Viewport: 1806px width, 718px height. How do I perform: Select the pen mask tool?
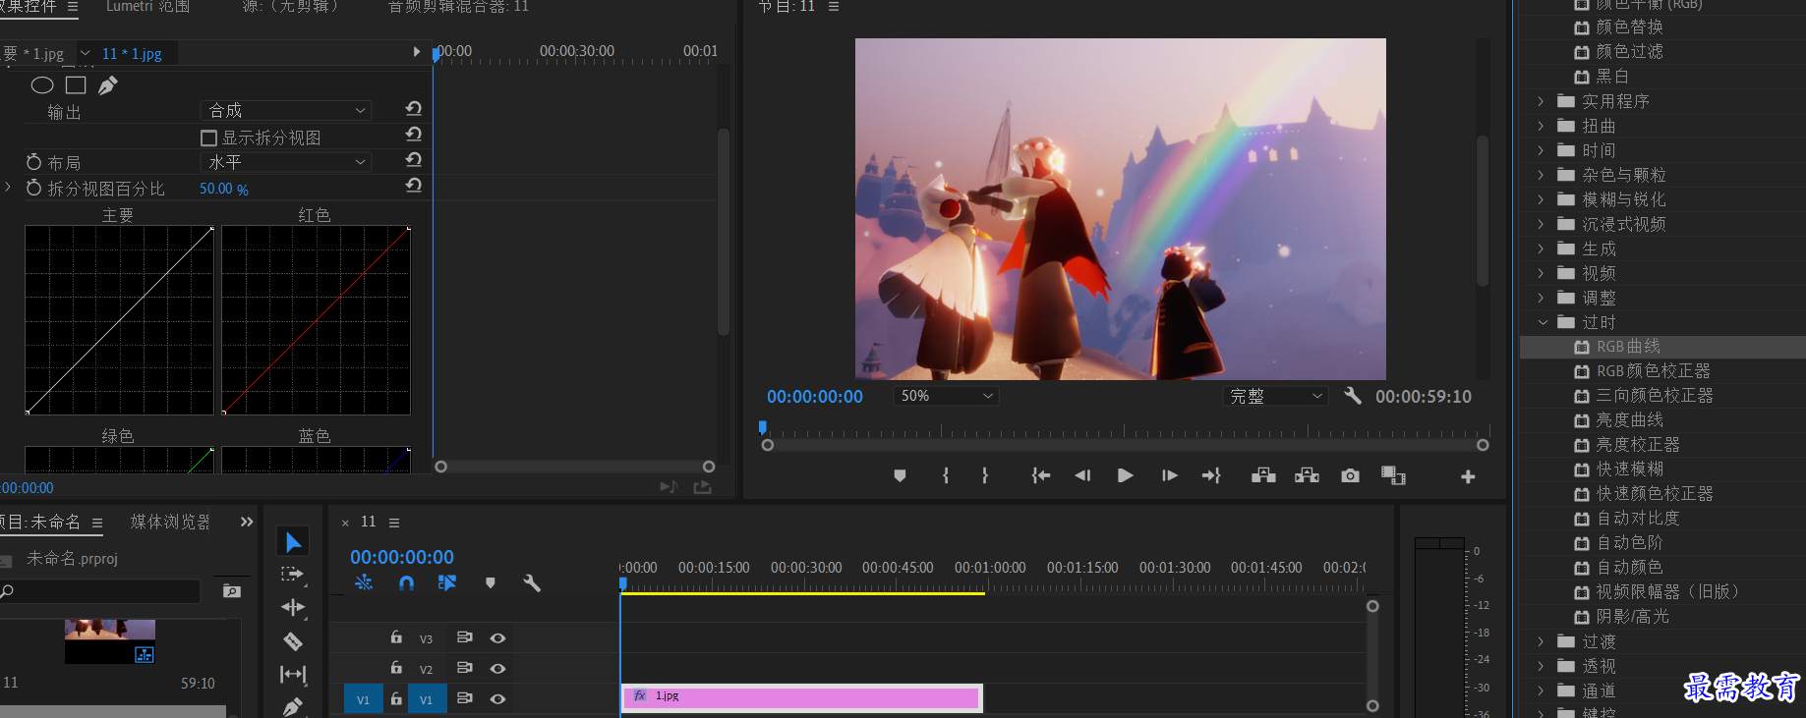[x=108, y=85]
